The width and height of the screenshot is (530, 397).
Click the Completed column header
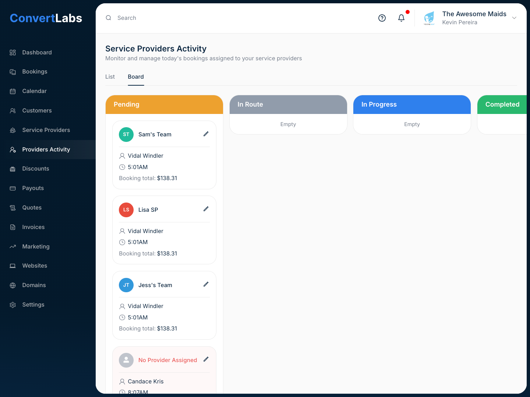[x=502, y=104]
